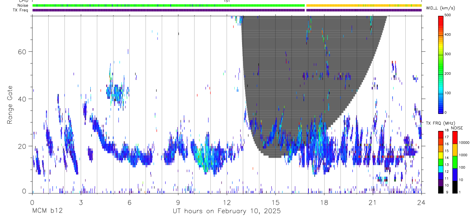
Task: Click the '16' tick on the TX FRQ legend
Action: (446, 144)
